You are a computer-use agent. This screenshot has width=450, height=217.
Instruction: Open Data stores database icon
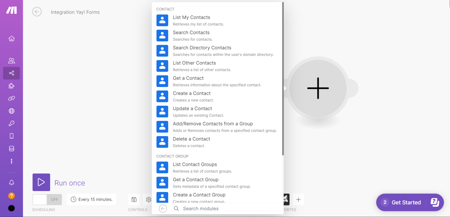12,149
